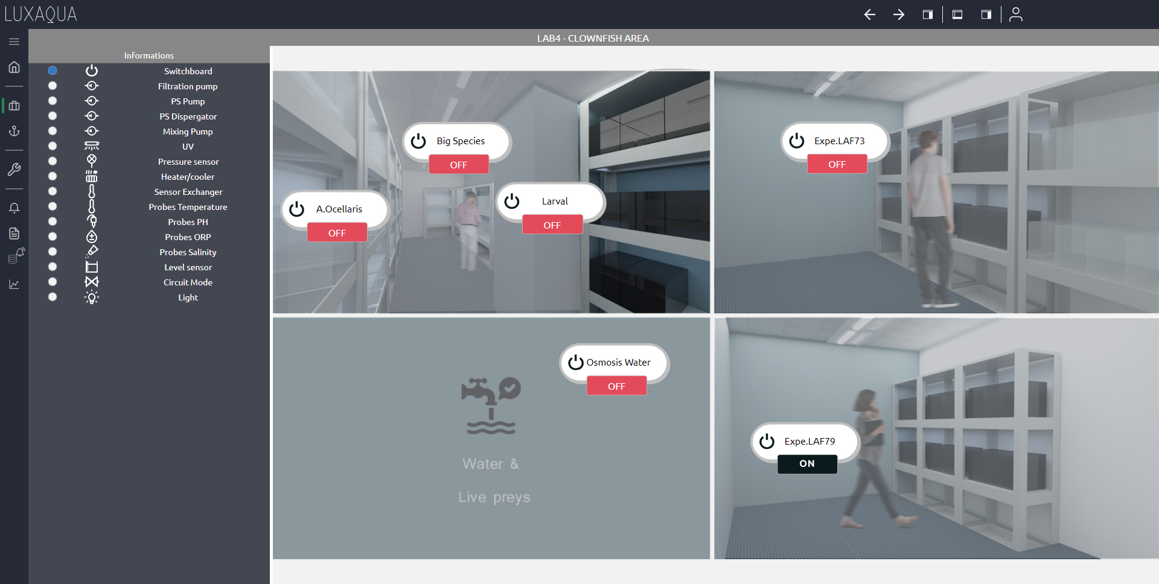
Task: Open the hamburger menu at top left
Action: (14, 42)
